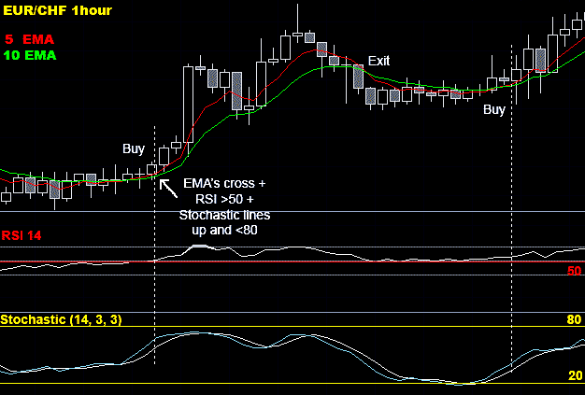Click the Exit label above the candles
The width and height of the screenshot is (585, 395).
(378, 61)
